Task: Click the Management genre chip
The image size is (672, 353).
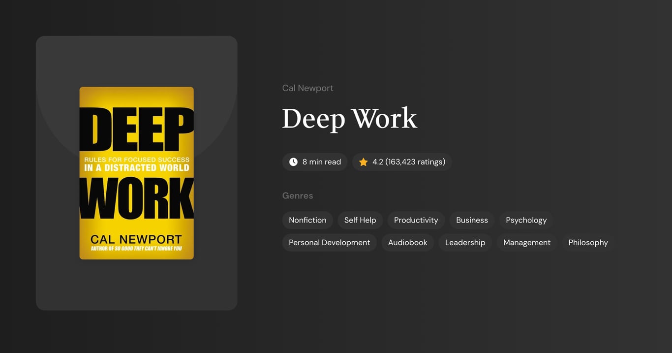Action: tap(526, 242)
